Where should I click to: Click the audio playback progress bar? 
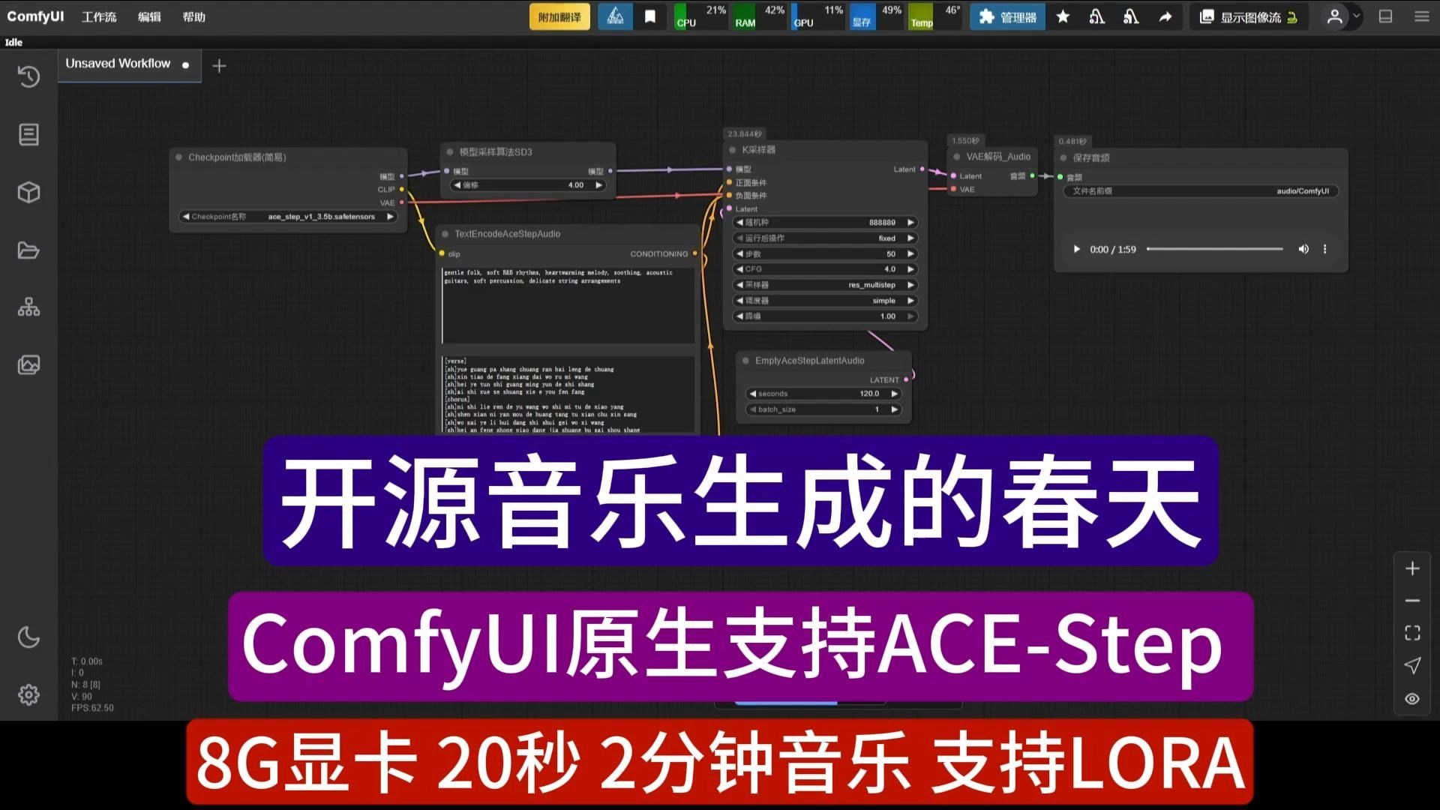[1214, 249]
